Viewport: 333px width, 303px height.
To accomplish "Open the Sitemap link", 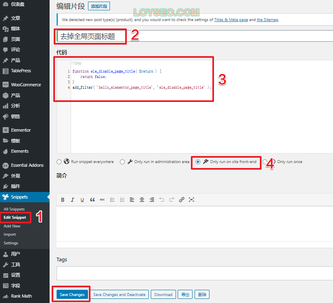I will click(x=267, y=20).
